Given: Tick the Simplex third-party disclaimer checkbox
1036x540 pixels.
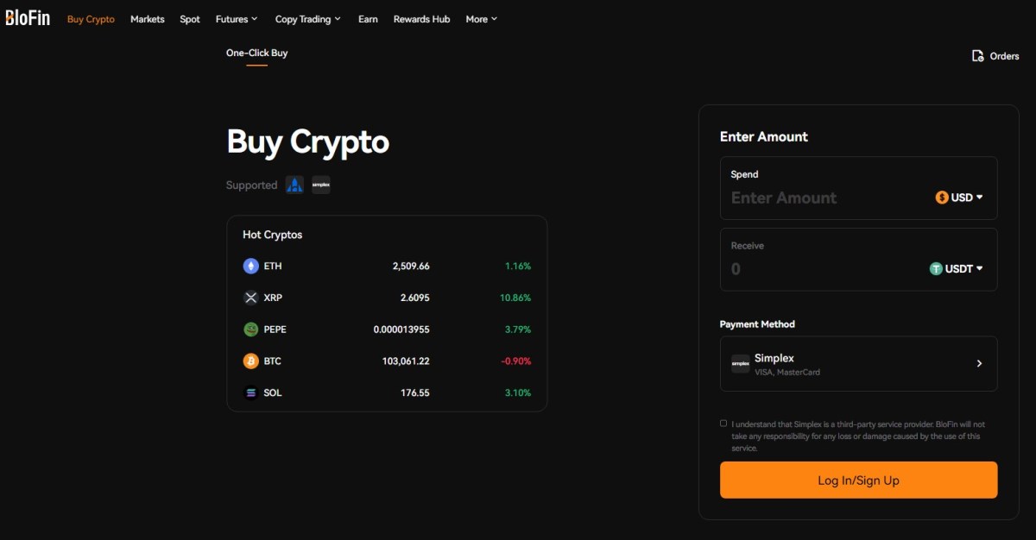Looking at the screenshot, I should [x=723, y=424].
